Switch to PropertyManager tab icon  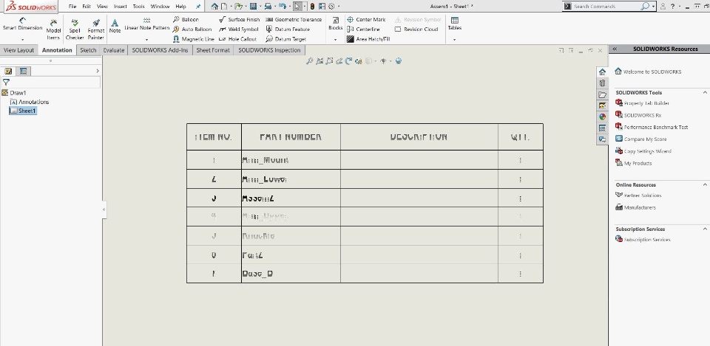tap(23, 71)
